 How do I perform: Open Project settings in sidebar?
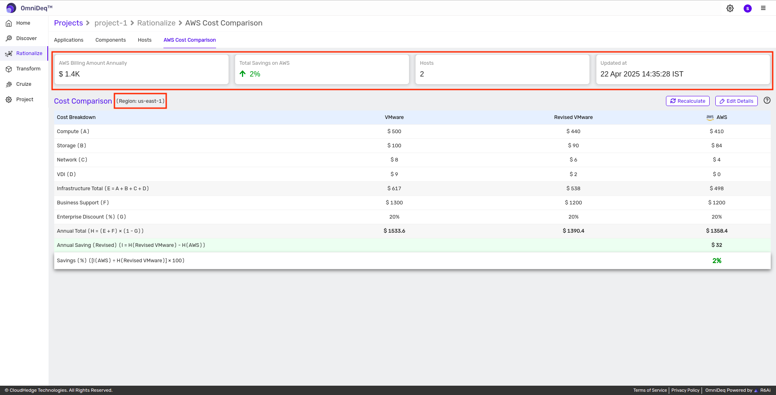pyautogui.click(x=24, y=100)
